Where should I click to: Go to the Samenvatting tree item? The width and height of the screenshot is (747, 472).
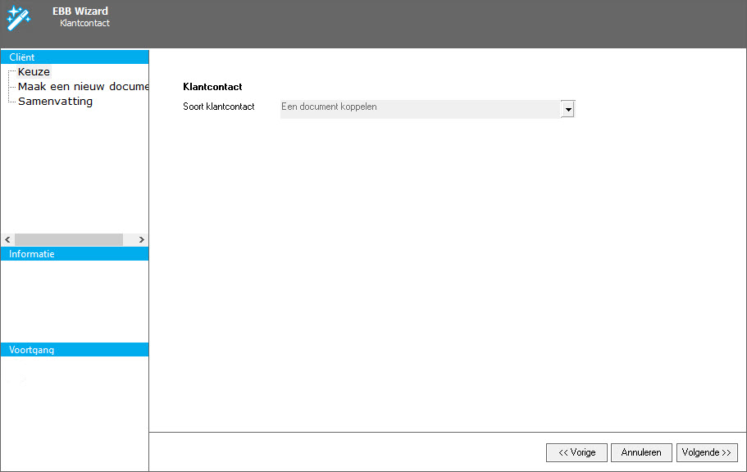[55, 102]
